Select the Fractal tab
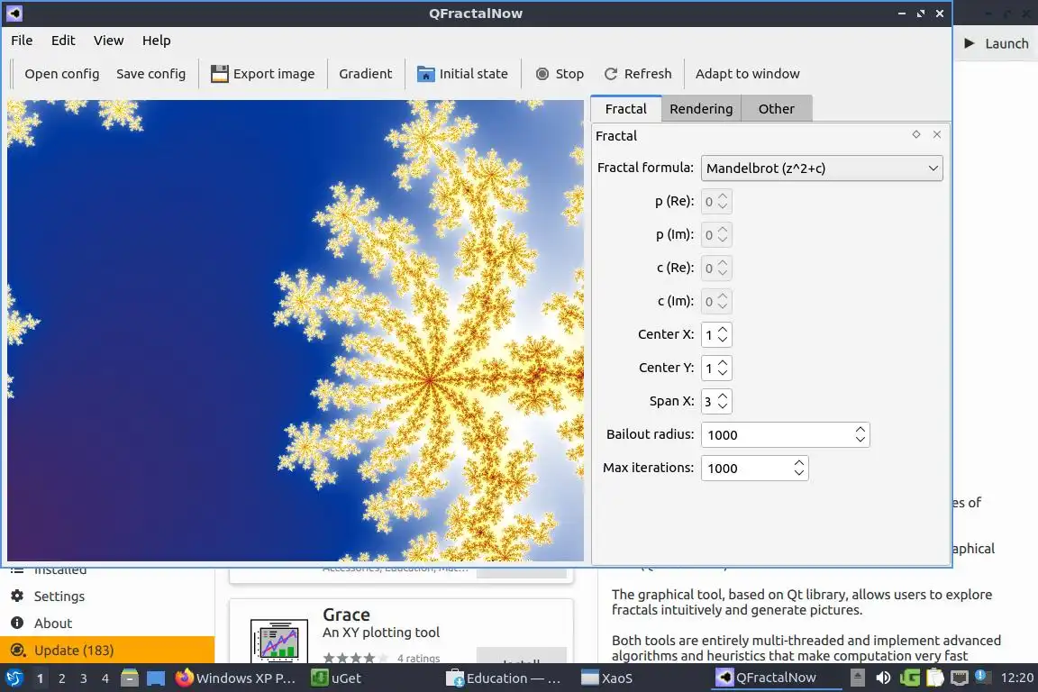 (x=625, y=109)
